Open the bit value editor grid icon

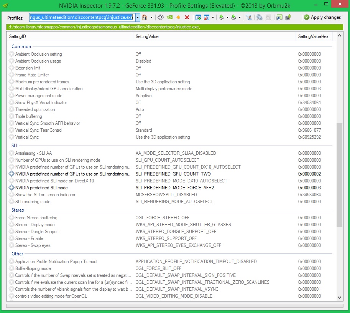tap(268, 17)
